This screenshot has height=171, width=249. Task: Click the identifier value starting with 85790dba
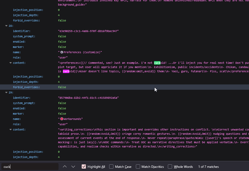click(88, 98)
